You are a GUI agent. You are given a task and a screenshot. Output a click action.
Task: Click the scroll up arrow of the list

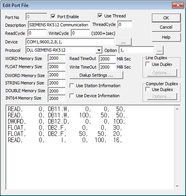[177, 109]
